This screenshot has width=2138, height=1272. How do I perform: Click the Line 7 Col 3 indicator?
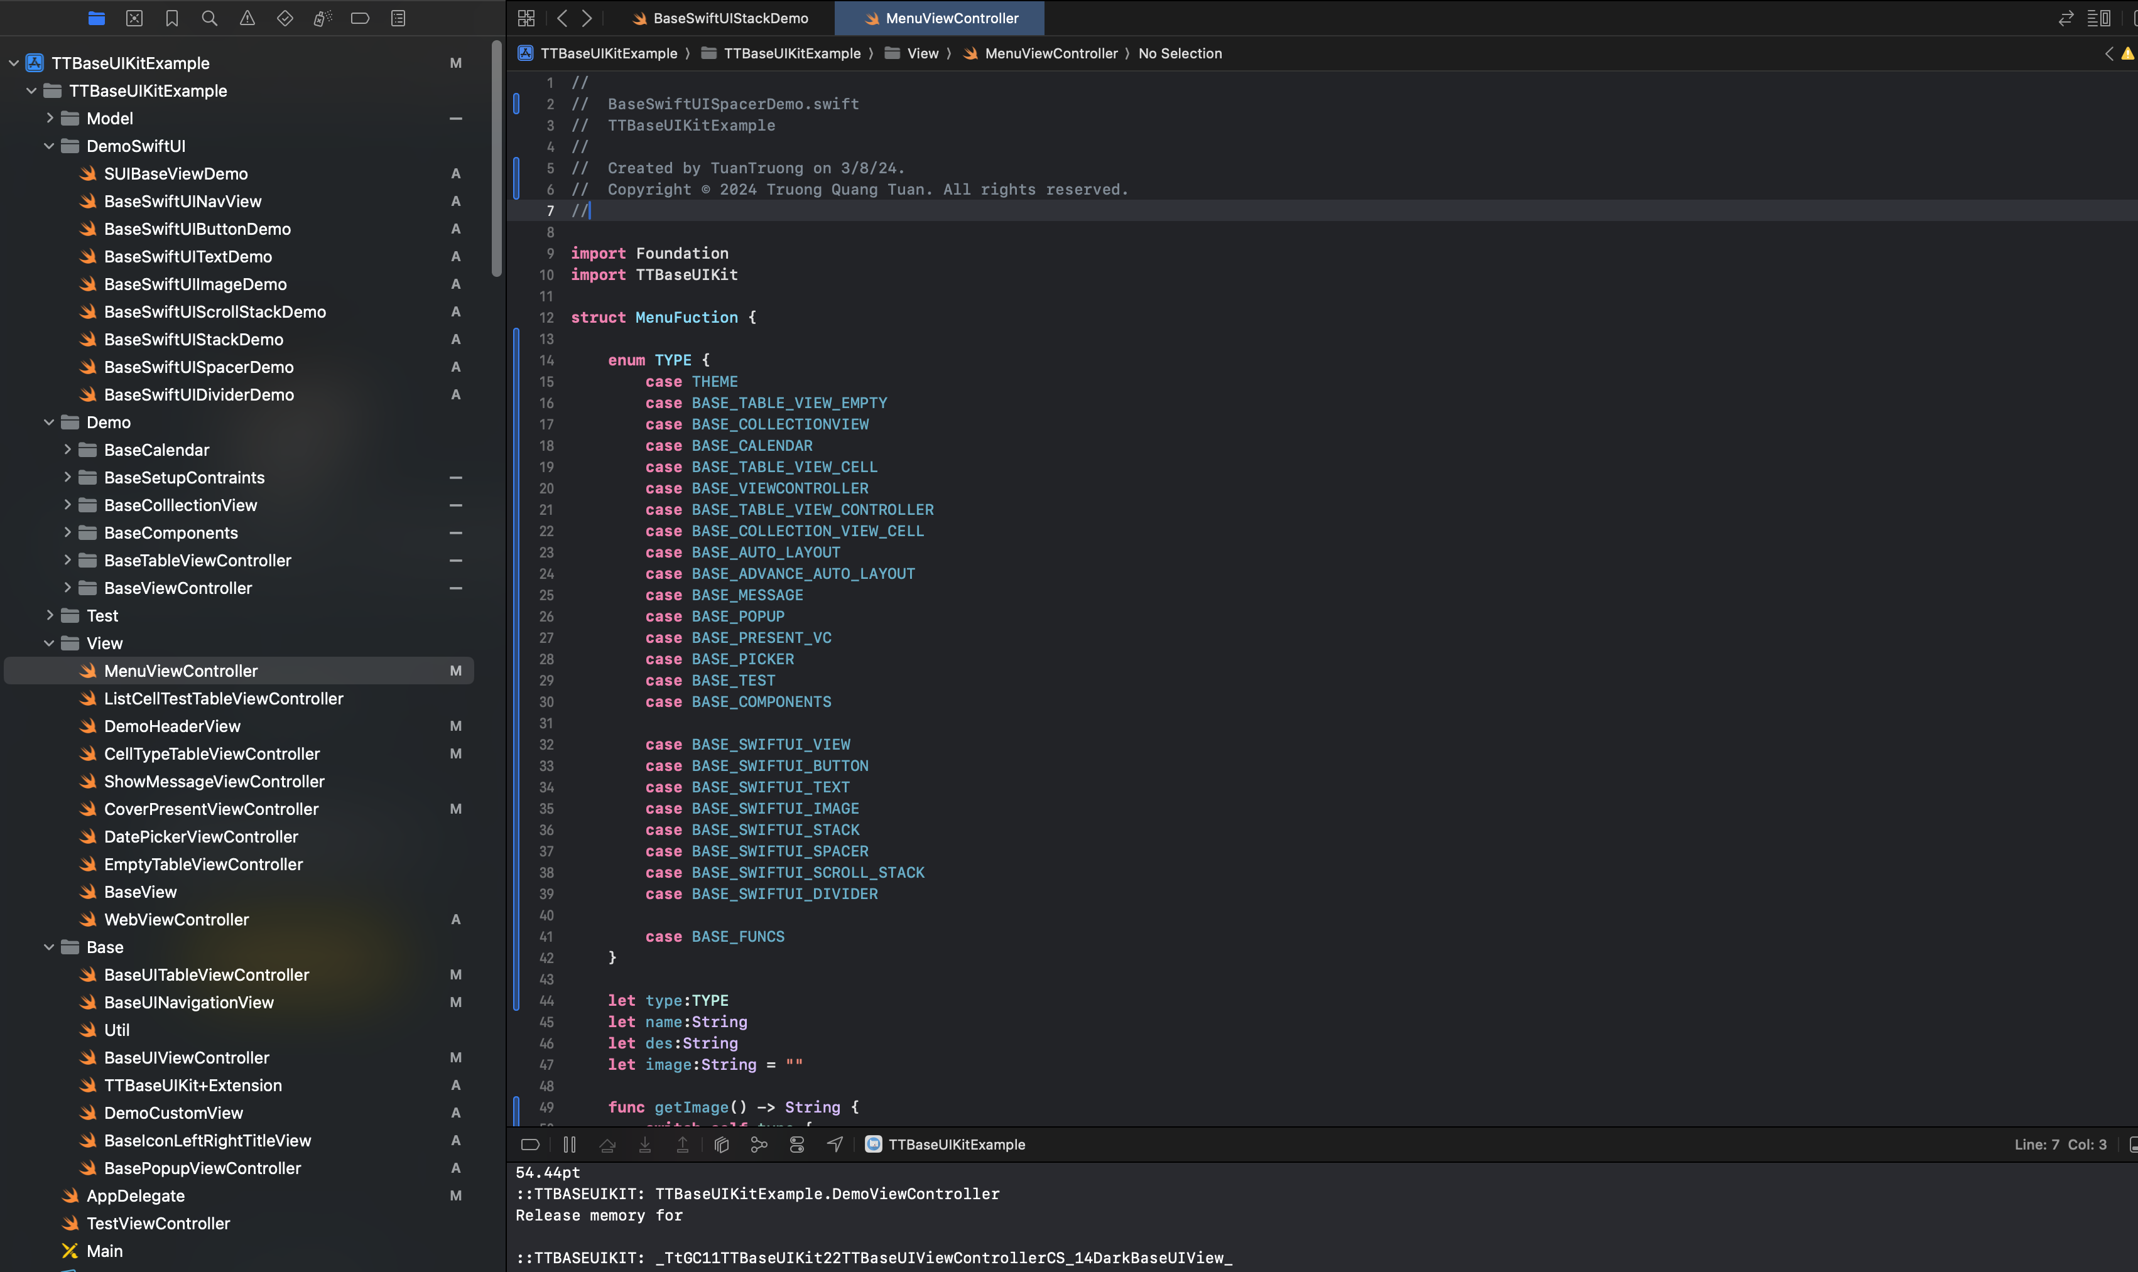point(2060,1145)
